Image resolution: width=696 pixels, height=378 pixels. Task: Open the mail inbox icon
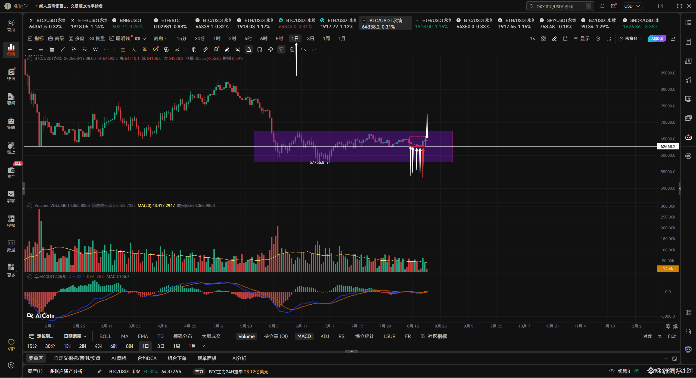pos(614,6)
